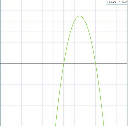Image resolution: width=128 pixels, height=126 pixels.
Task: Click the x-axis at the first gridline left of the origin
Action: click(x=53, y=63)
